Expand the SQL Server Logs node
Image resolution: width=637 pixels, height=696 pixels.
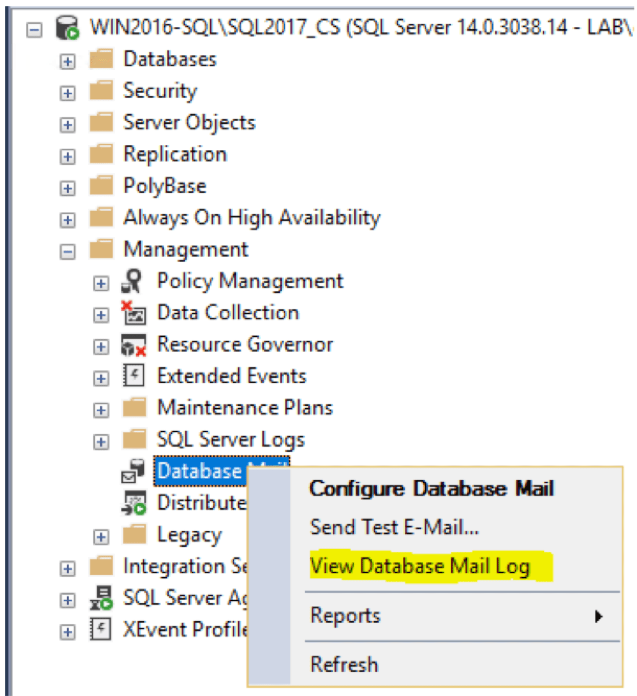101,442
